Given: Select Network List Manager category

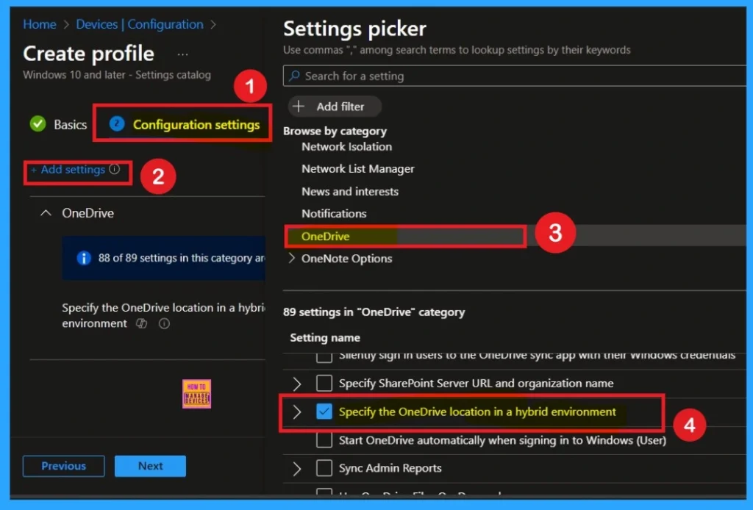Looking at the screenshot, I should (358, 169).
